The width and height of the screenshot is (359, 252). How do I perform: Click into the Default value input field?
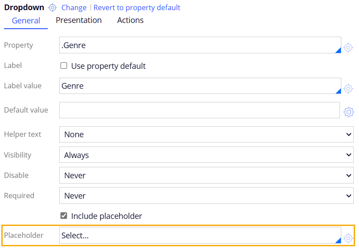pyautogui.click(x=199, y=110)
